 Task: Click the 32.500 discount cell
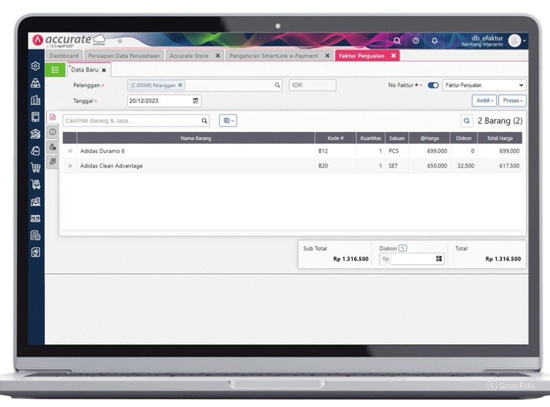tap(465, 166)
